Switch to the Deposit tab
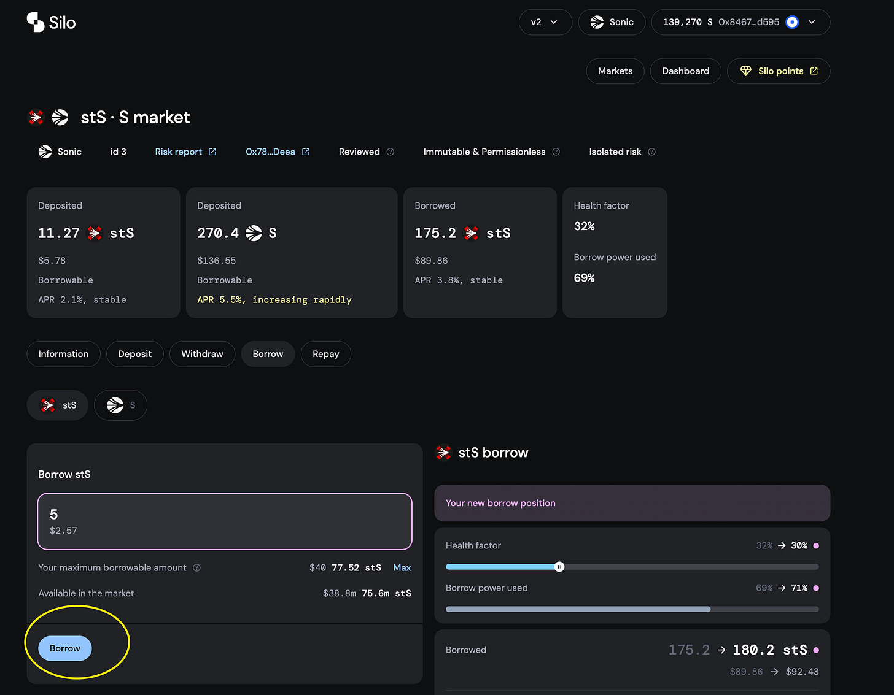This screenshot has height=695, width=894. [x=134, y=354]
